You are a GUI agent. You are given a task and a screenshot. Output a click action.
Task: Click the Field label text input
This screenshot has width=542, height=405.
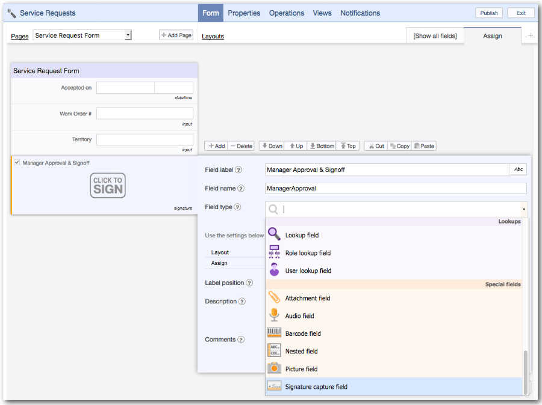(387, 169)
